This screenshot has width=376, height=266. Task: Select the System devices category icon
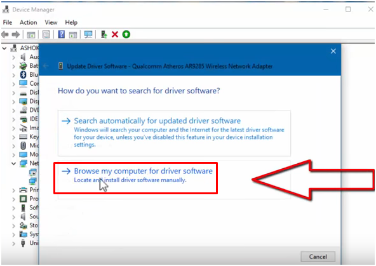(23, 234)
